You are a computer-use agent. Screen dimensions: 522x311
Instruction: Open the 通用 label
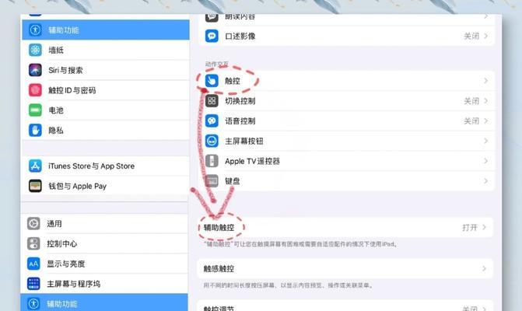54,223
